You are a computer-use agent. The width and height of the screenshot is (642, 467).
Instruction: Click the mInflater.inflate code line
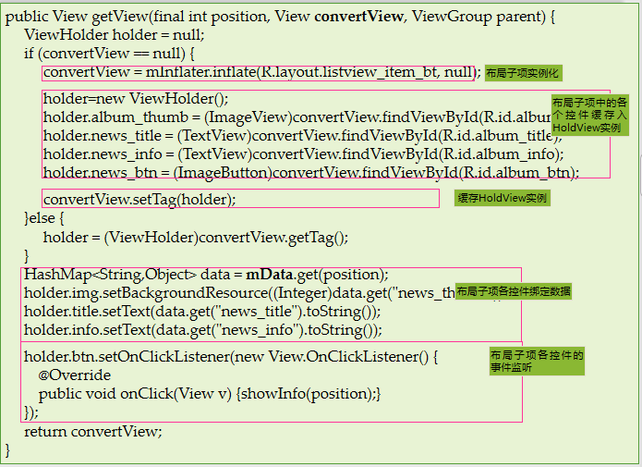tap(262, 72)
